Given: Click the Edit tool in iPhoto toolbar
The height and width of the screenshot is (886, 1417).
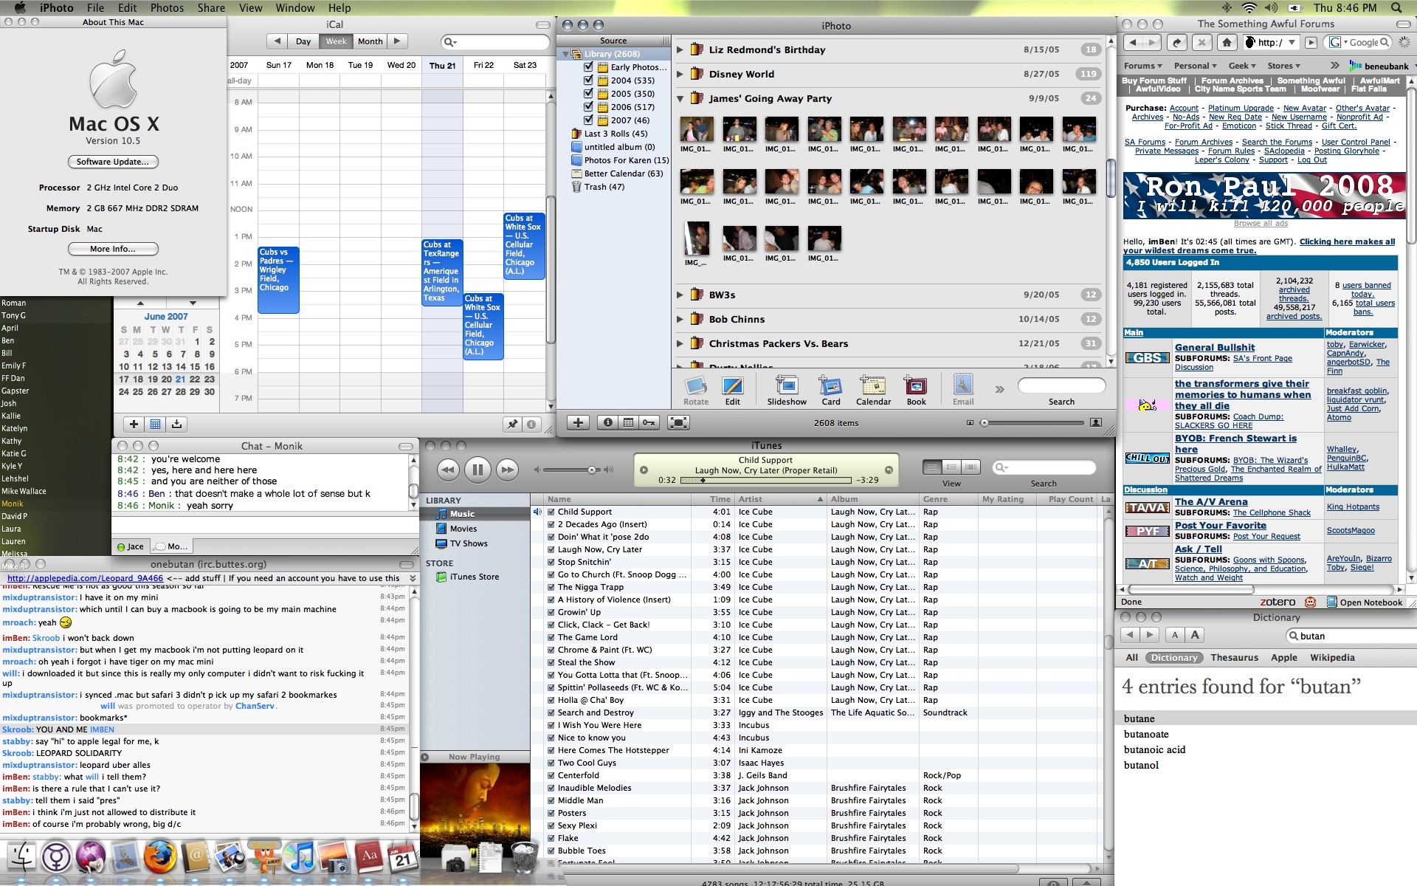Looking at the screenshot, I should coord(732,391).
